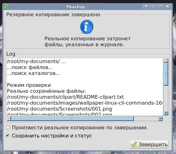Click the green checkmark on Завершить button
Screen dimensions: 176x154
[x=134, y=144]
